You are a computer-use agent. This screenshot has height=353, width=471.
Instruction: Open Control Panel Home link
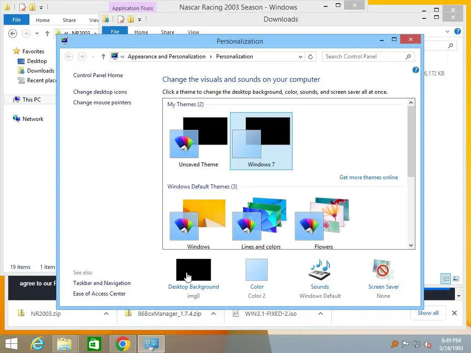click(98, 75)
